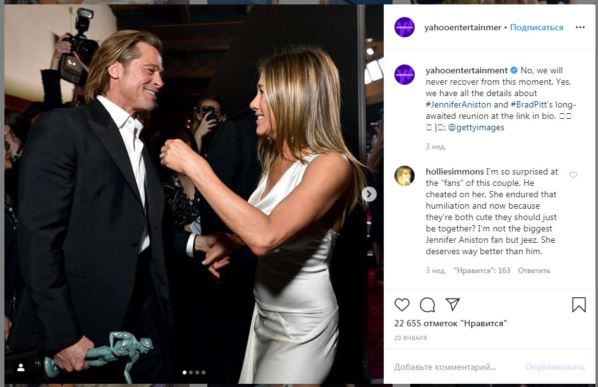The height and width of the screenshot is (387, 598).
Task: Like the post with the heart icon
Action: tap(402, 305)
